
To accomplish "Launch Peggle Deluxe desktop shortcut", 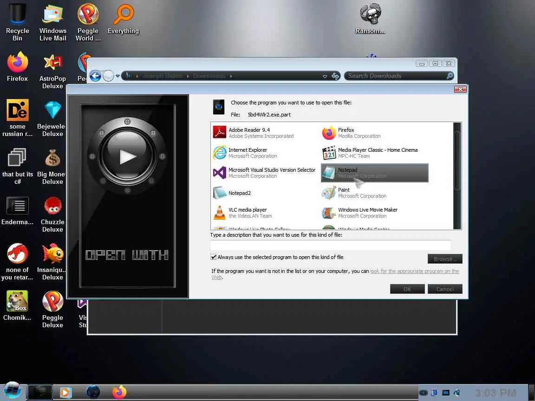I will 52,309.
